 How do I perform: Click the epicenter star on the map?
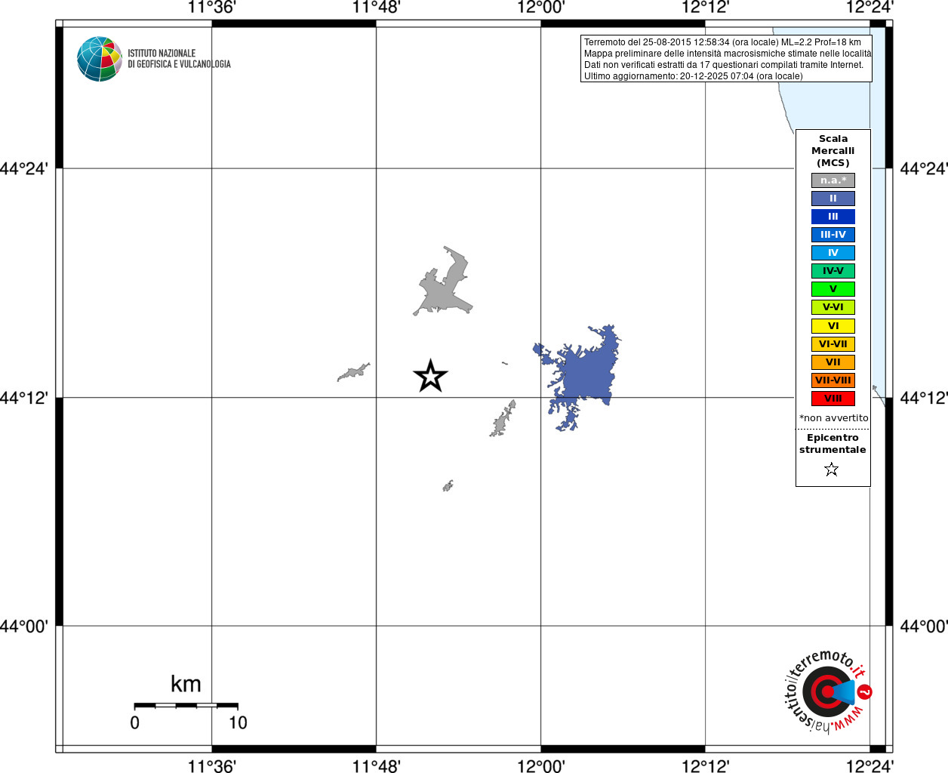tap(430, 376)
